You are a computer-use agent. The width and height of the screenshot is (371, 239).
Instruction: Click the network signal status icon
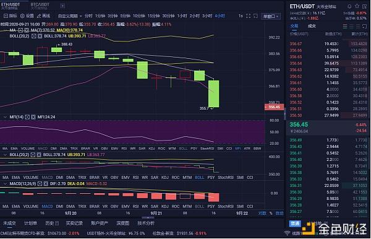[x=287, y=233]
